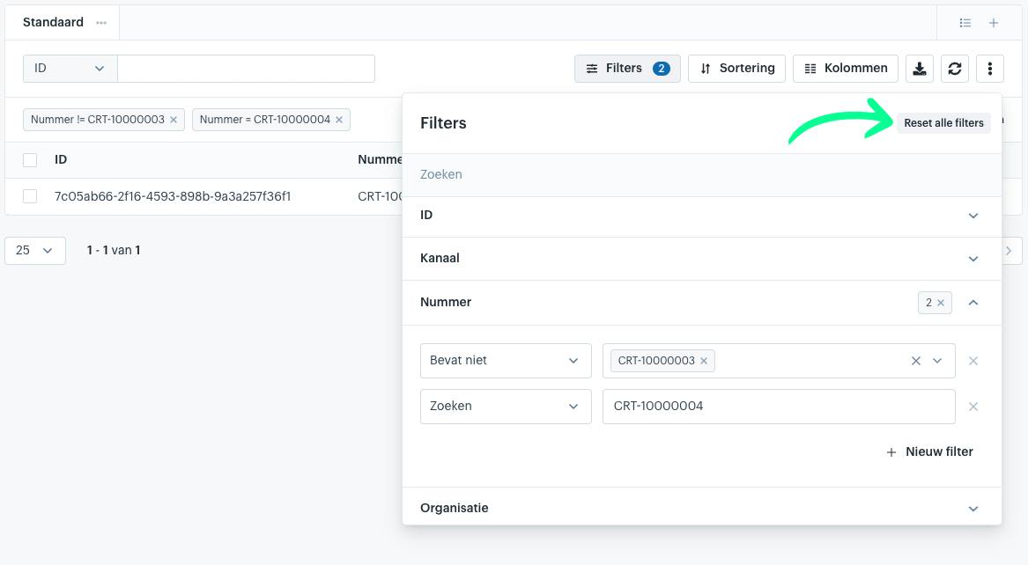This screenshot has width=1028, height=565.
Task: Focus the search box next to ID selector
Action: (246, 69)
